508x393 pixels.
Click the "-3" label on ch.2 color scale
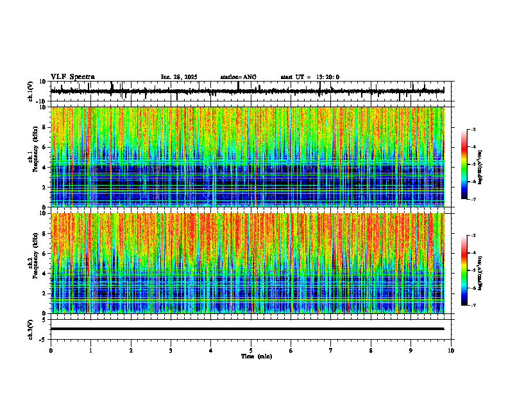[473, 236]
